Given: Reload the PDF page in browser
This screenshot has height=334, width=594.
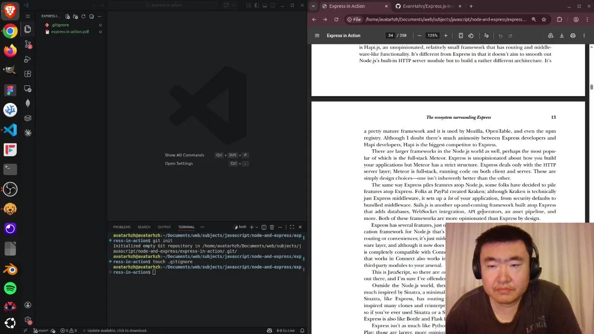Looking at the screenshot, I should pyautogui.click(x=336, y=19).
